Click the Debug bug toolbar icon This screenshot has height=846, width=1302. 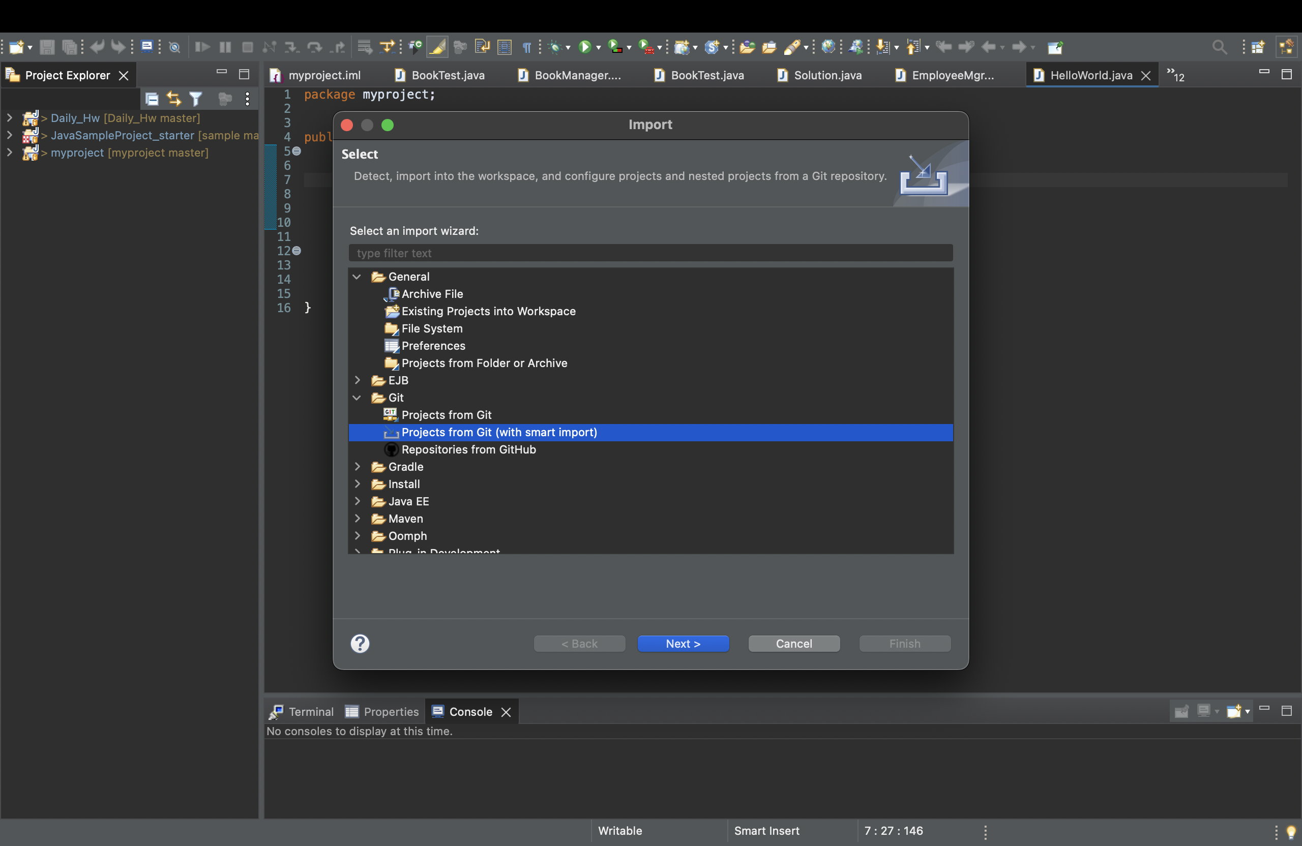click(x=555, y=47)
